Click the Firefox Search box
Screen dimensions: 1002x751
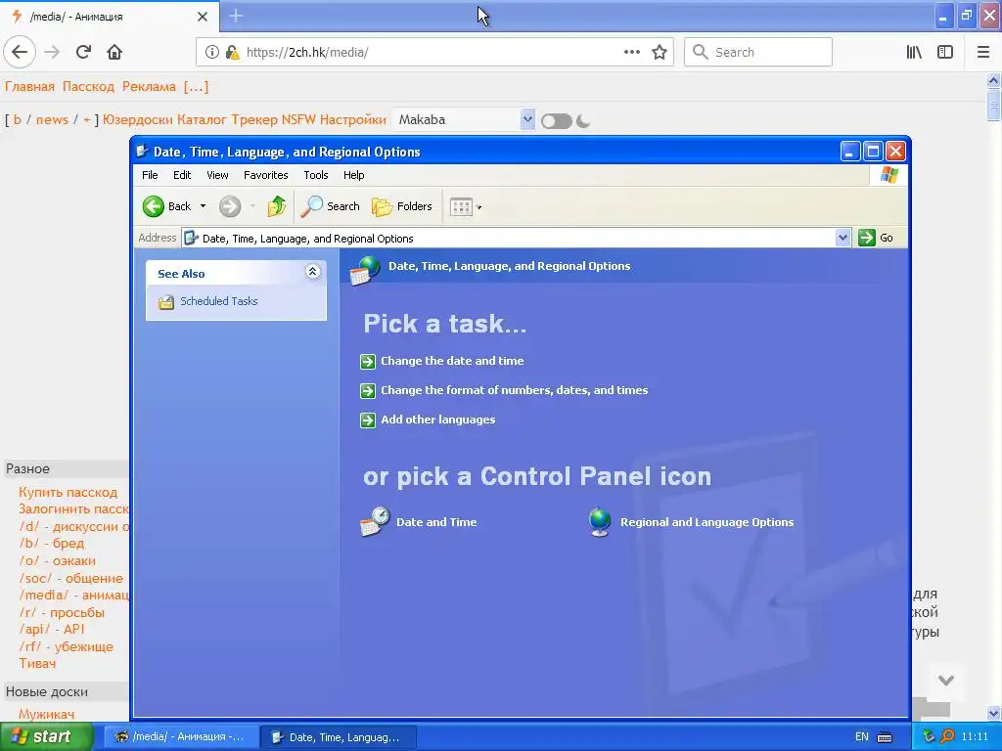tap(758, 52)
